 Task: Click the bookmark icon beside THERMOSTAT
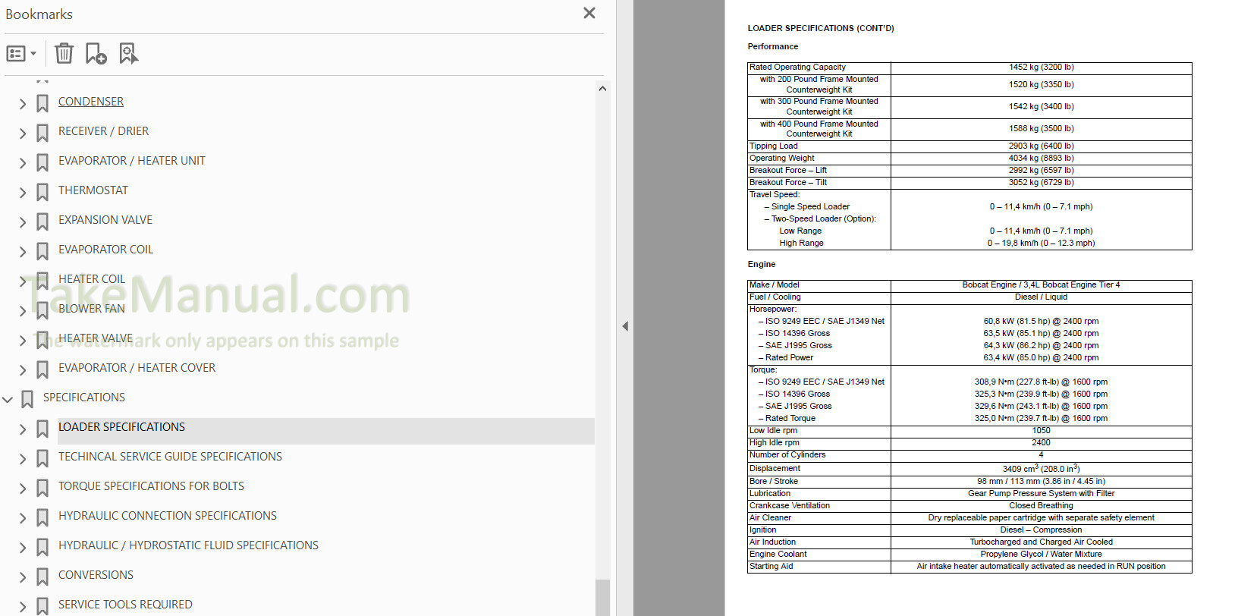click(42, 192)
